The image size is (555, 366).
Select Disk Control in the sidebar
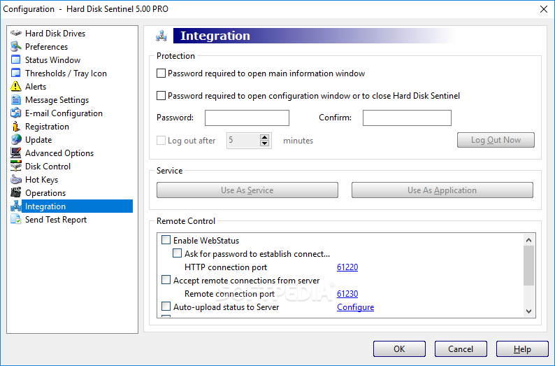pos(48,166)
